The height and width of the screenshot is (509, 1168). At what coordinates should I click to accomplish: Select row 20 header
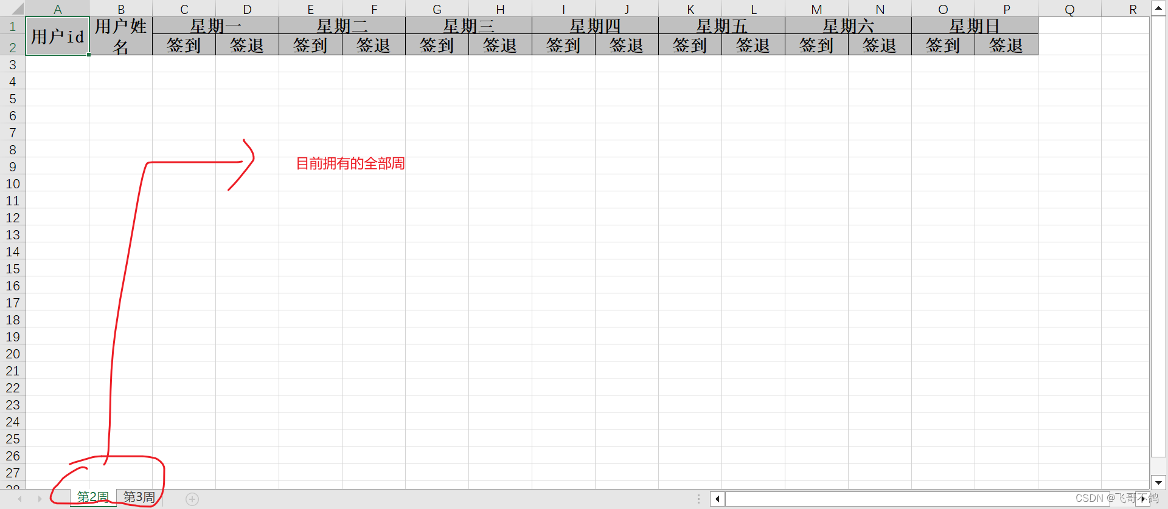click(13, 354)
